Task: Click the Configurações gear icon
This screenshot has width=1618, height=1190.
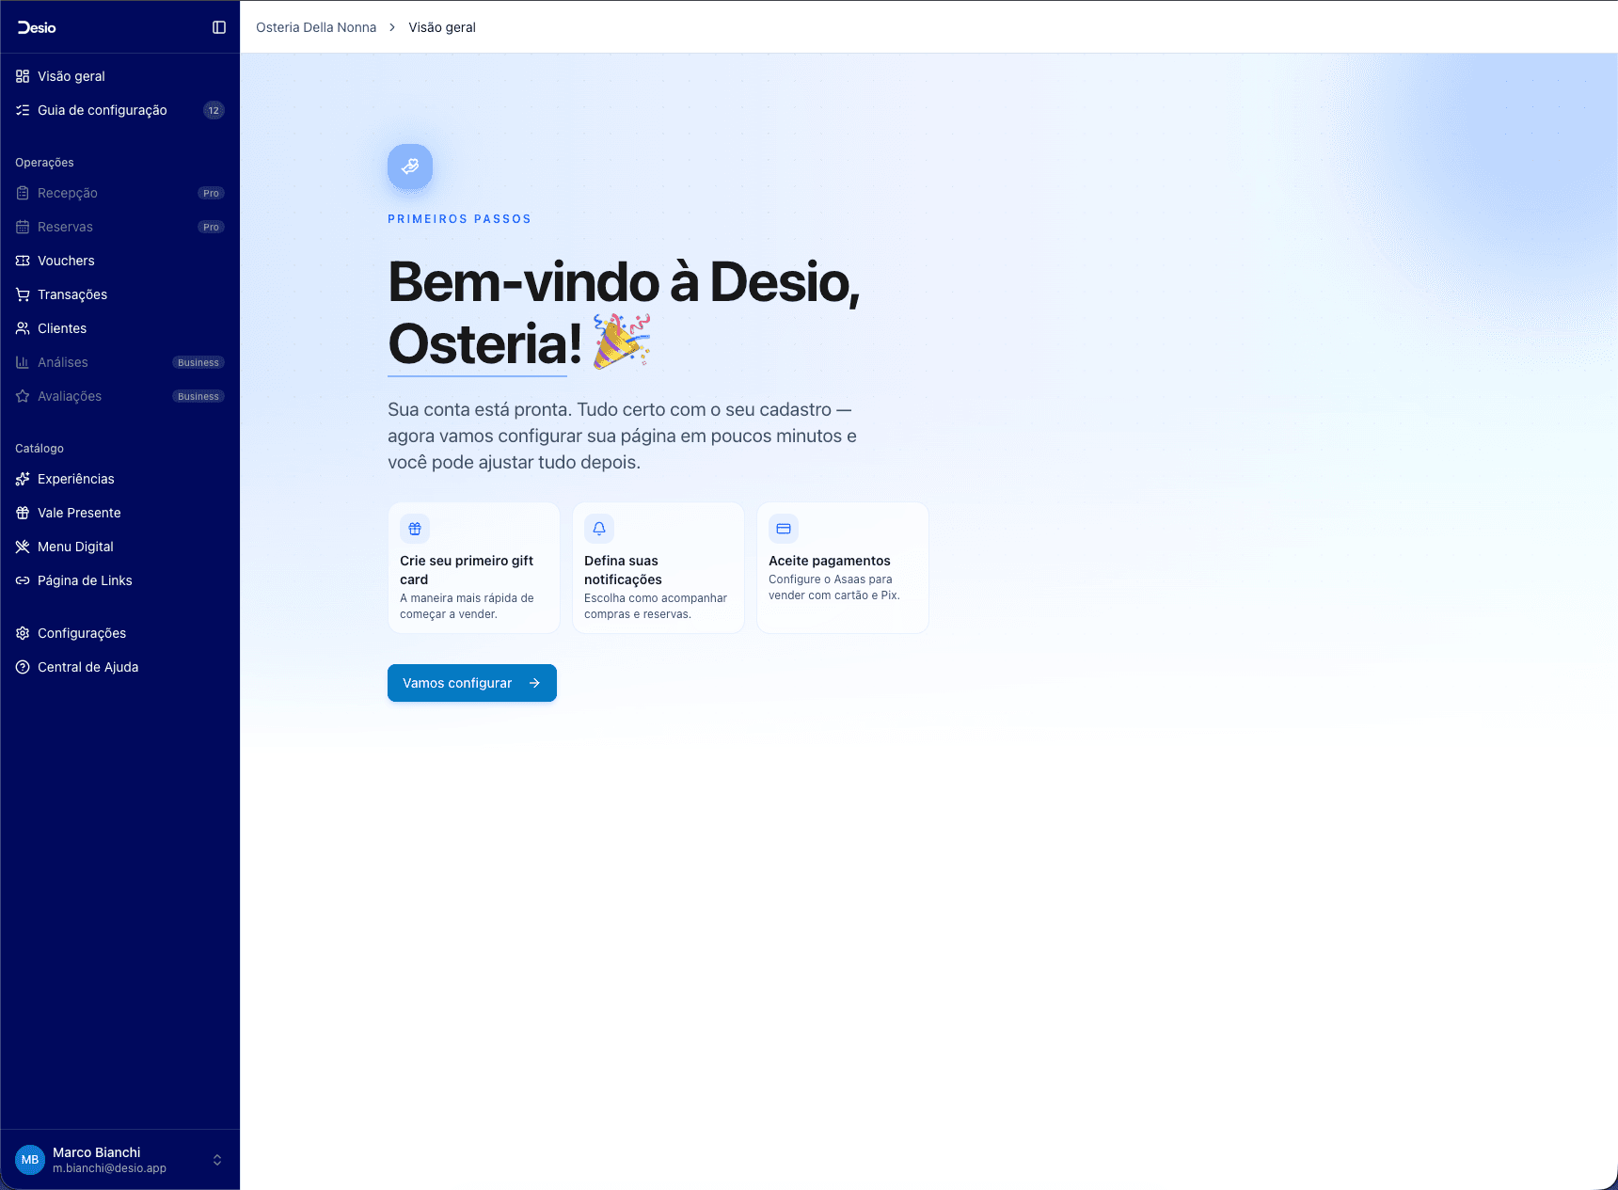Action: point(23,633)
